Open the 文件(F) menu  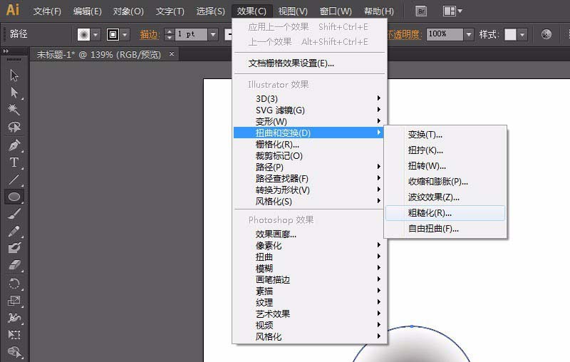(47, 11)
